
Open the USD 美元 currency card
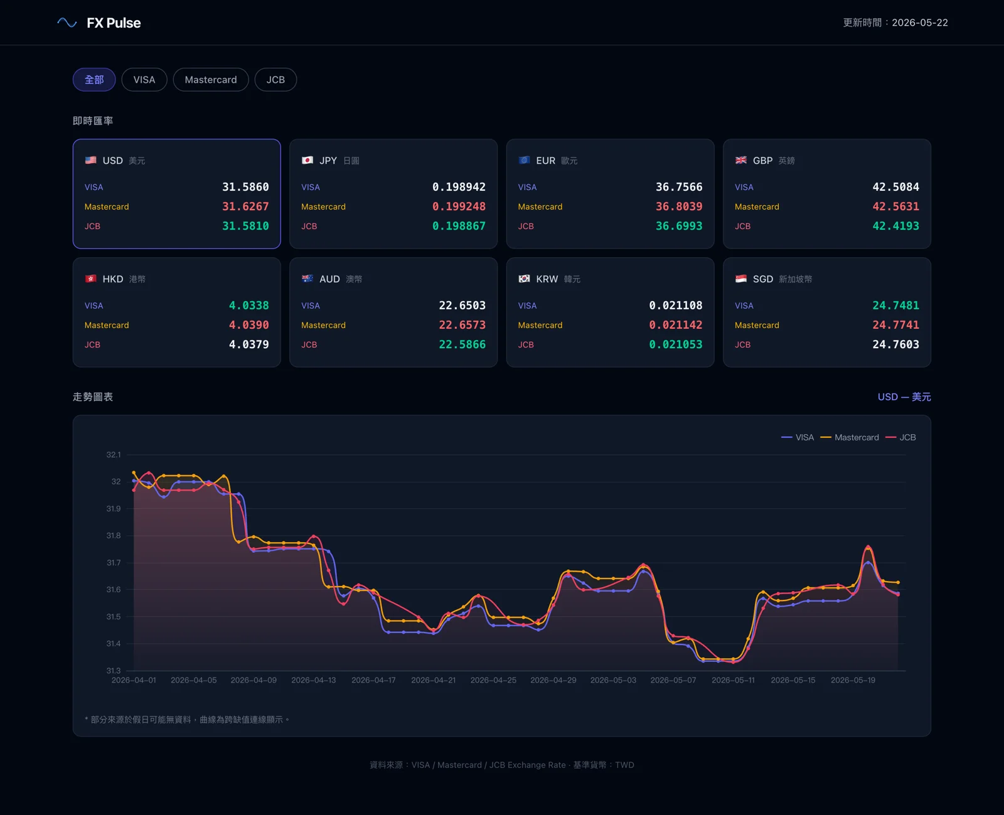(x=177, y=194)
